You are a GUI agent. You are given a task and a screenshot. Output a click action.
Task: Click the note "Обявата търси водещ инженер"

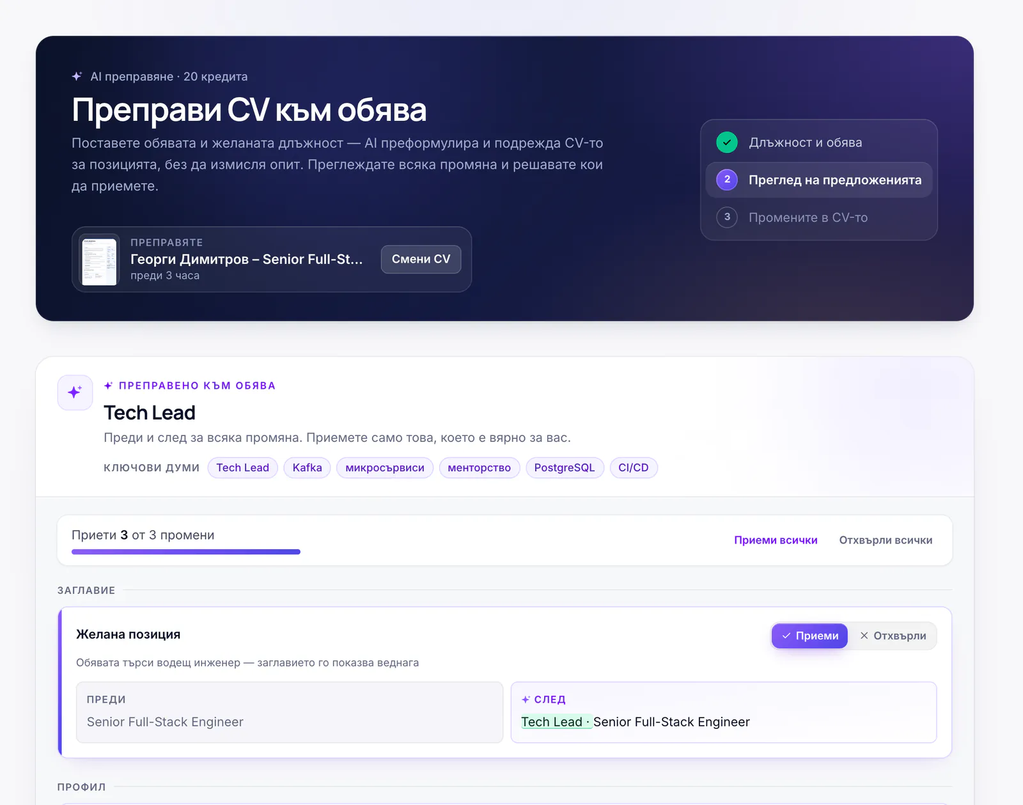click(x=247, y=662)
